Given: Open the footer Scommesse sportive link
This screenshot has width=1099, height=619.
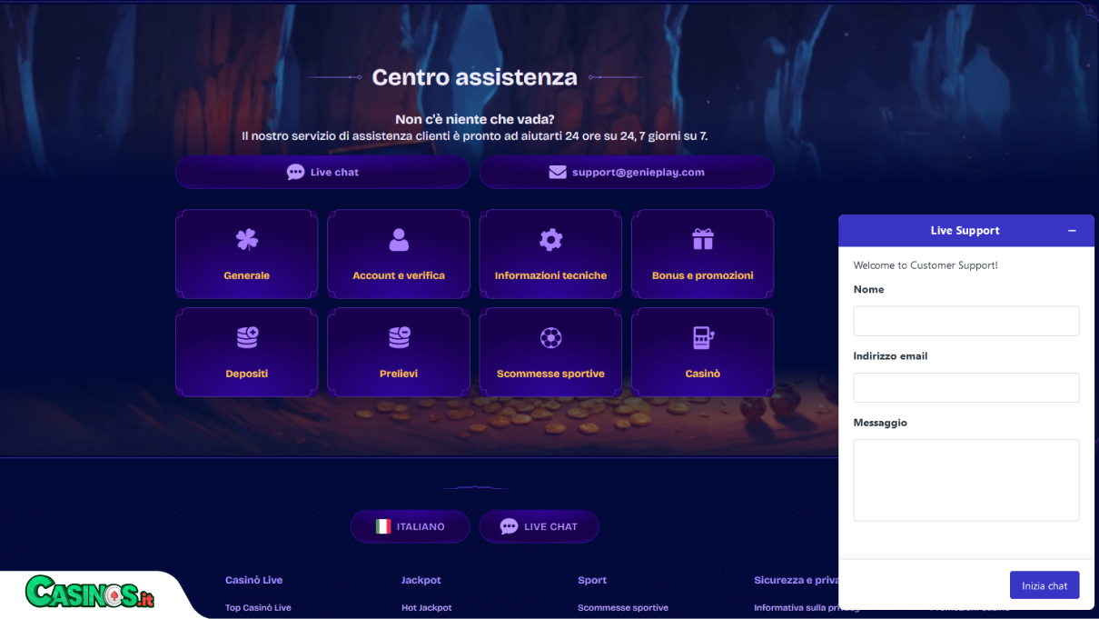Looking at the screenshot, I should point(623,607).
